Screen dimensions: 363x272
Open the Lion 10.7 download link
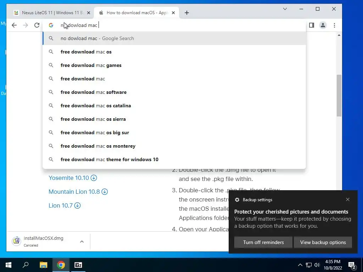tap(65, 205)
